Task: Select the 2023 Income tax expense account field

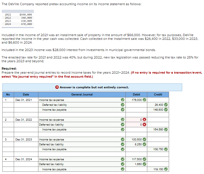Action: (82, 139)
